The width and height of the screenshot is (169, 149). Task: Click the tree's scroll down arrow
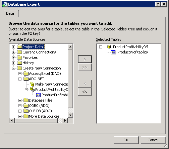pyautogui.click(x=70, y=115)
